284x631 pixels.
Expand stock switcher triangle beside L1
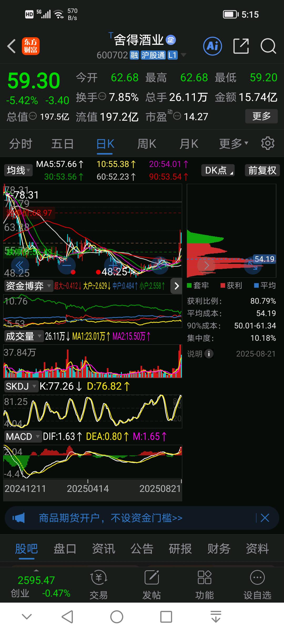click(184, 55)
